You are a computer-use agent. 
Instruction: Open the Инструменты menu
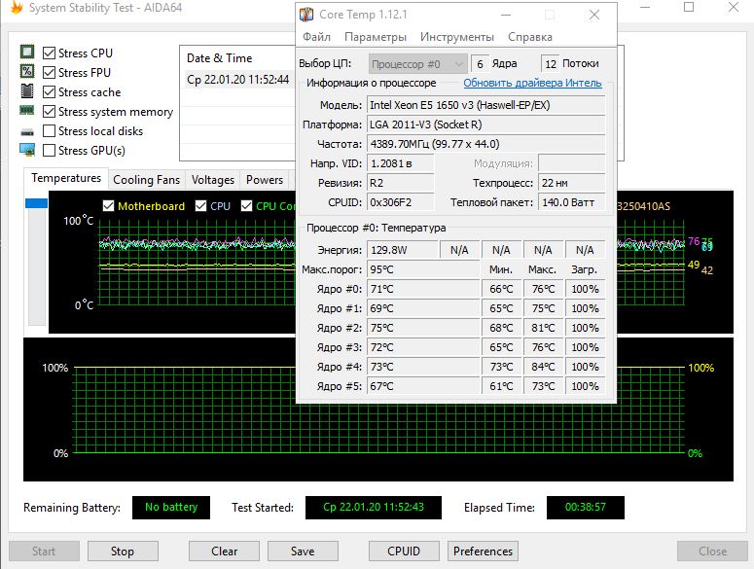point(457,37)
